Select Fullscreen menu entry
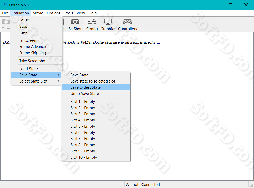Image resolution: width=254 pixels, height=188 pixels. 36,40
